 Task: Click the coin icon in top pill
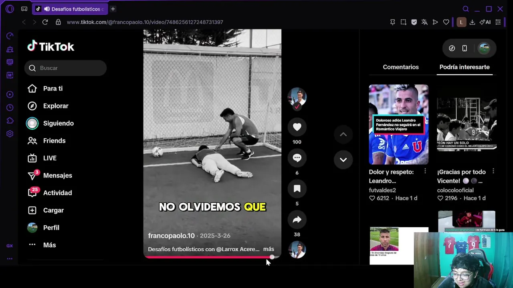tap(452, 48)
